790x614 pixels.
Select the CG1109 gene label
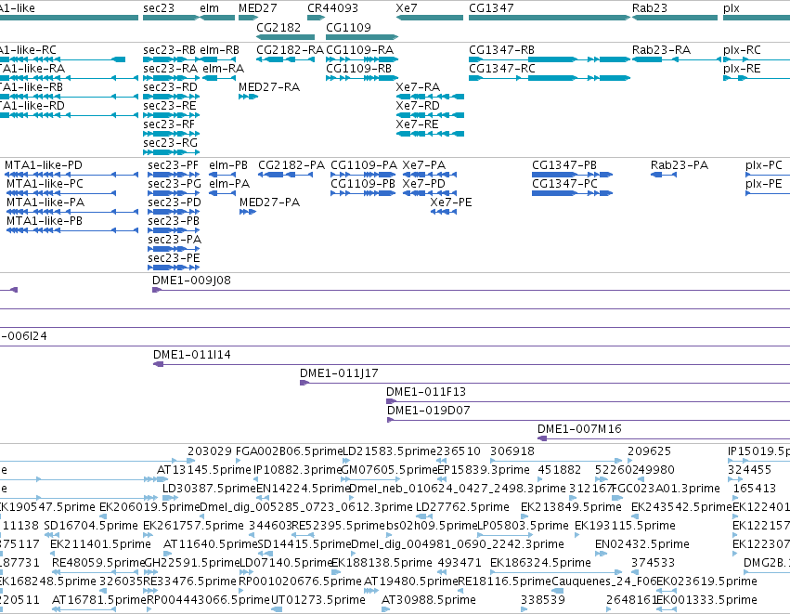click(348, 27)
